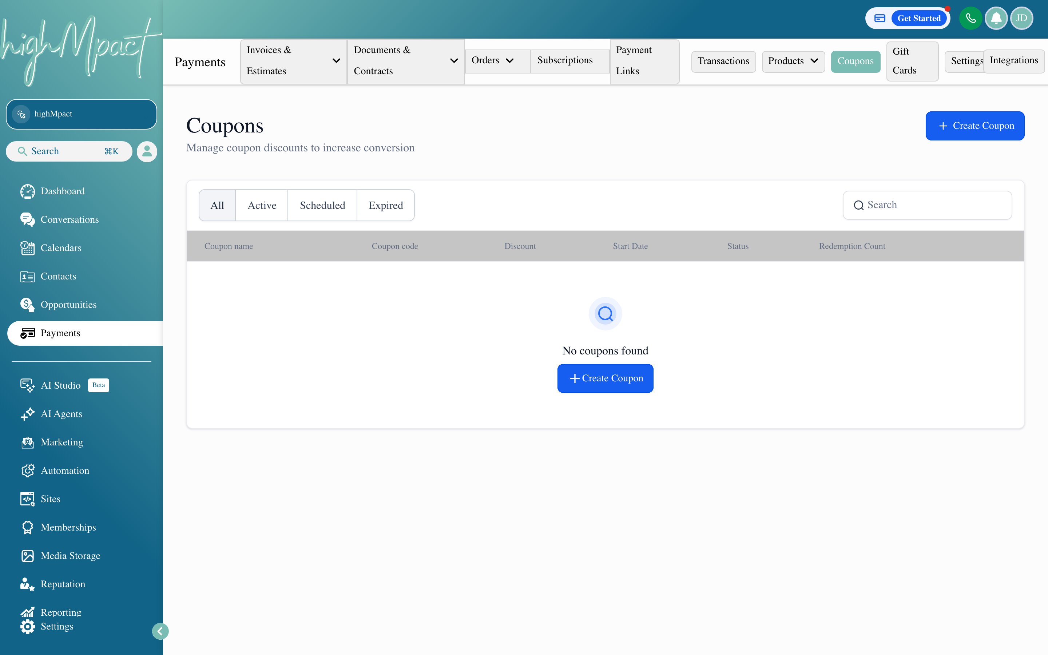1048x655 pixels.
Task: Click the Coupon code column header
Action: click(394, 246)
